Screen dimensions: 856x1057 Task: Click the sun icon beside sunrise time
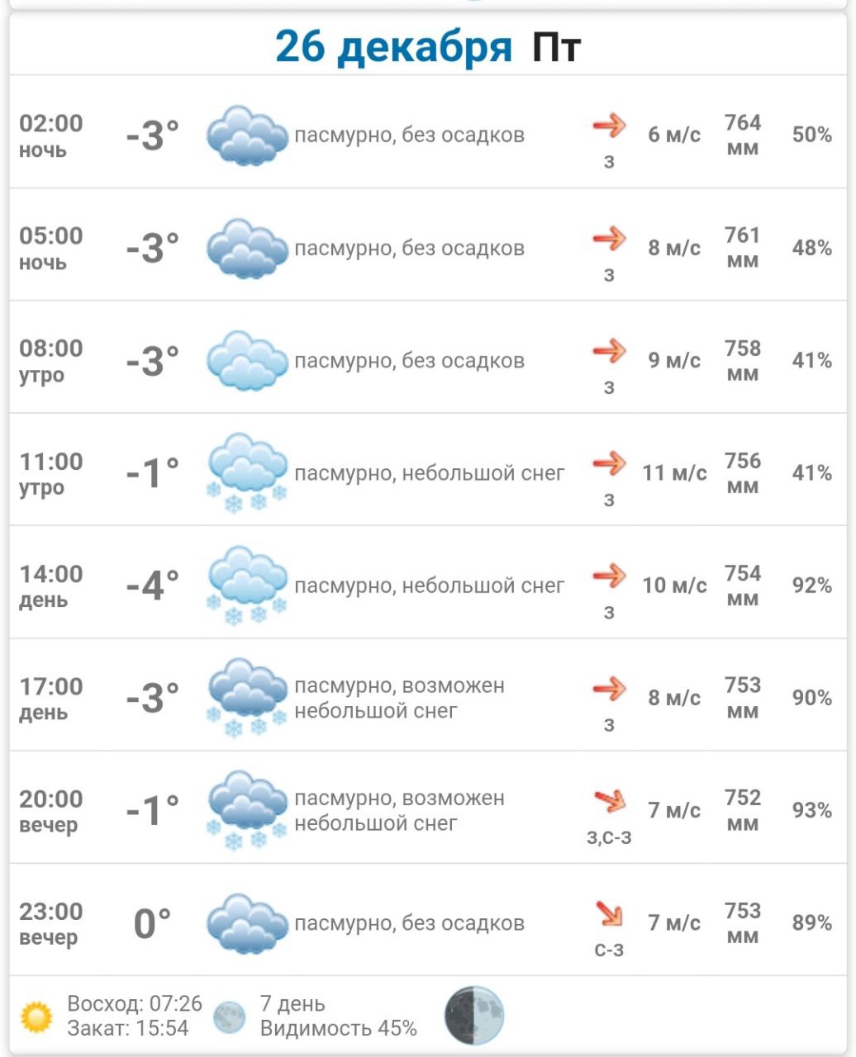pyautogui.click(x=36, y=1017)
